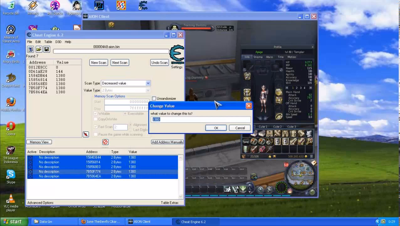
Task: Open the D3D menu
Action: click(58, 42)
